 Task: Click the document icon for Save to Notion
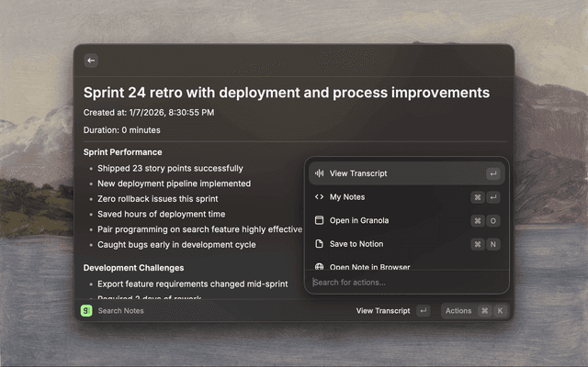(x=319, y=245)
